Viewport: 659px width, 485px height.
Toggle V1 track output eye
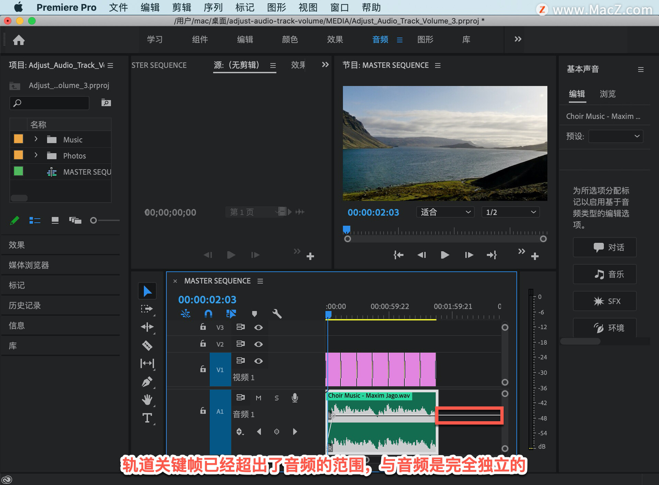pos(258,361)
